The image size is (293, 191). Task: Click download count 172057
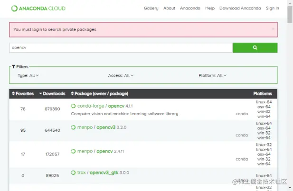pyautogui.click(x=52, y=154)
